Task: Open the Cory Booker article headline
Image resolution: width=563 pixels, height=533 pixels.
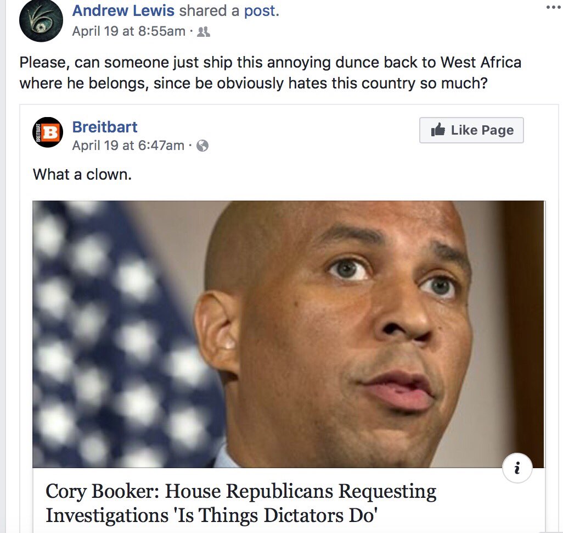Action: (241, 503)
